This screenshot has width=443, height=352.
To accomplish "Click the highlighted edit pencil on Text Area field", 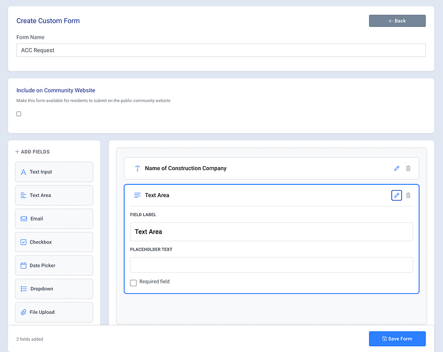I will (397, 195).
